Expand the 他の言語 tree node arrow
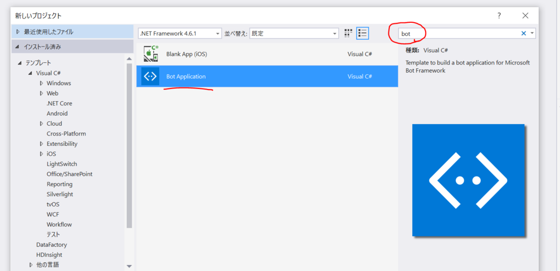Screen dimensions: 560x271 tap(31, 264)
